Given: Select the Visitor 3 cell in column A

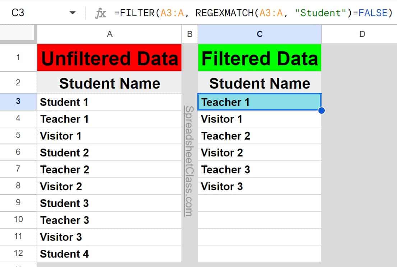Looking at the screenshot, I should coord(109,237).
